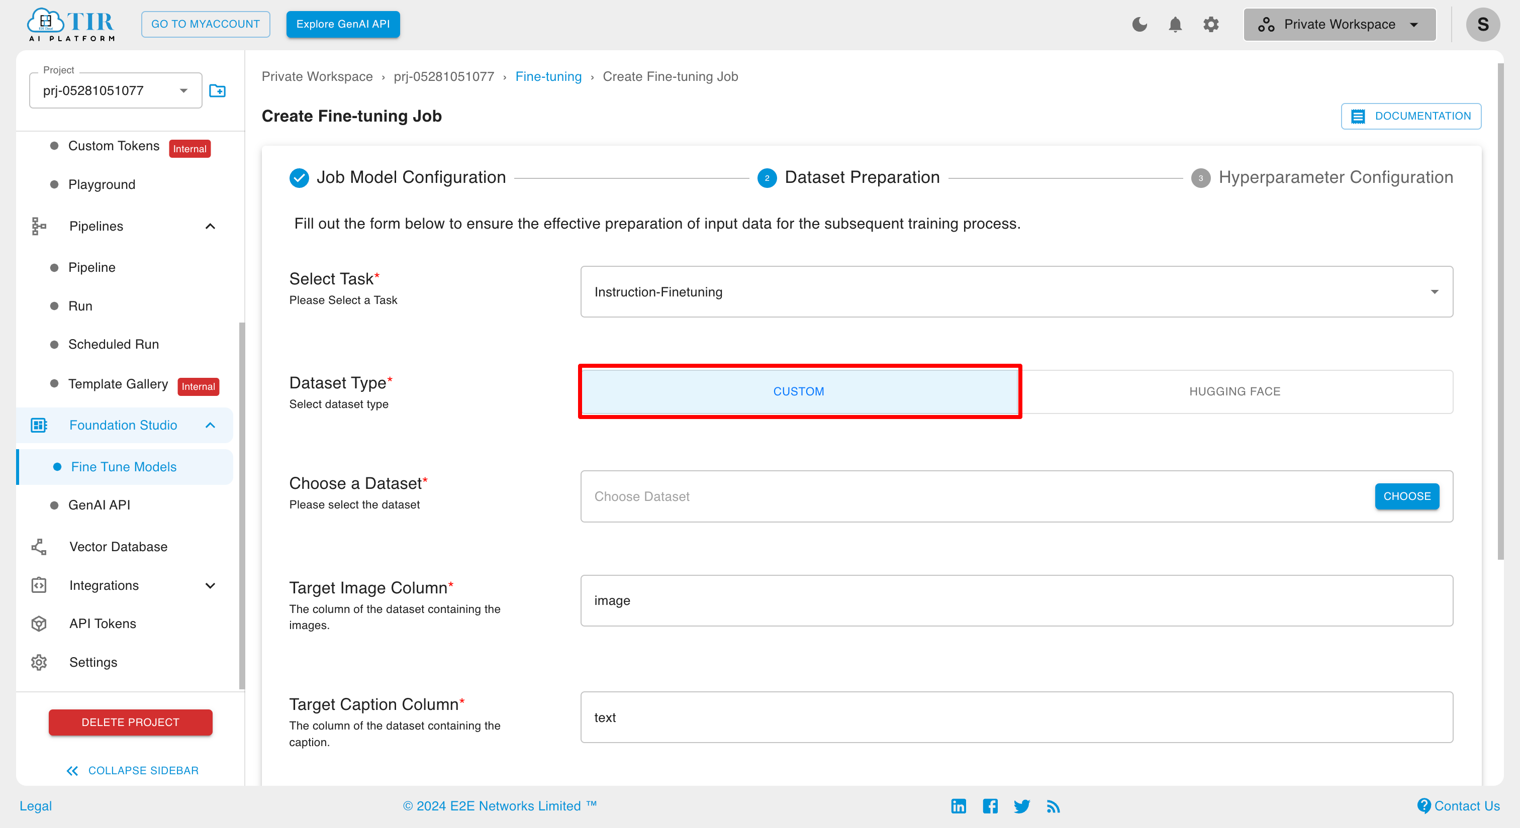
Task: Click the main page vertical scrollbar
Action: coord(1500,313)
